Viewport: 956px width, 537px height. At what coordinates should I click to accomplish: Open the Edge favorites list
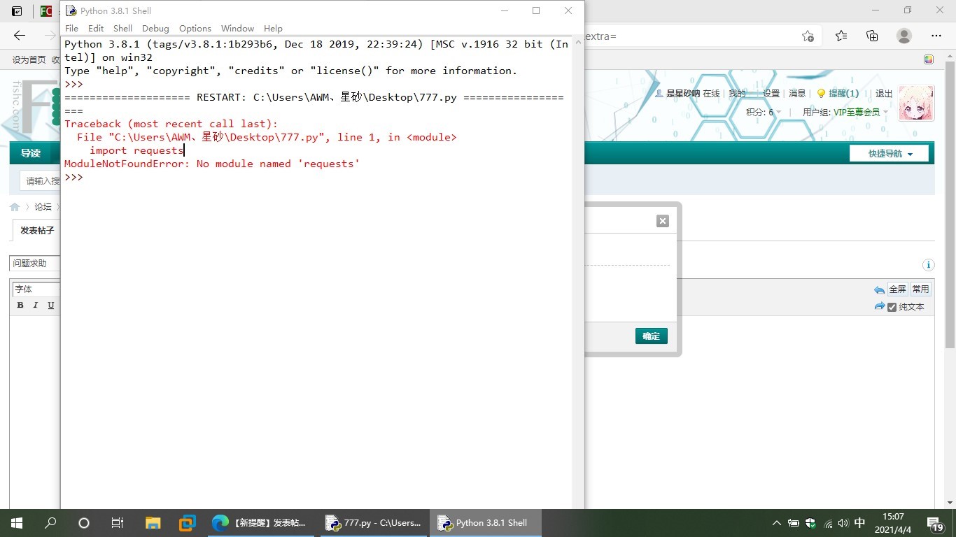841,36
